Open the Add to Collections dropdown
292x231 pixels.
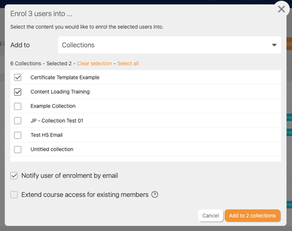[170, 45]
